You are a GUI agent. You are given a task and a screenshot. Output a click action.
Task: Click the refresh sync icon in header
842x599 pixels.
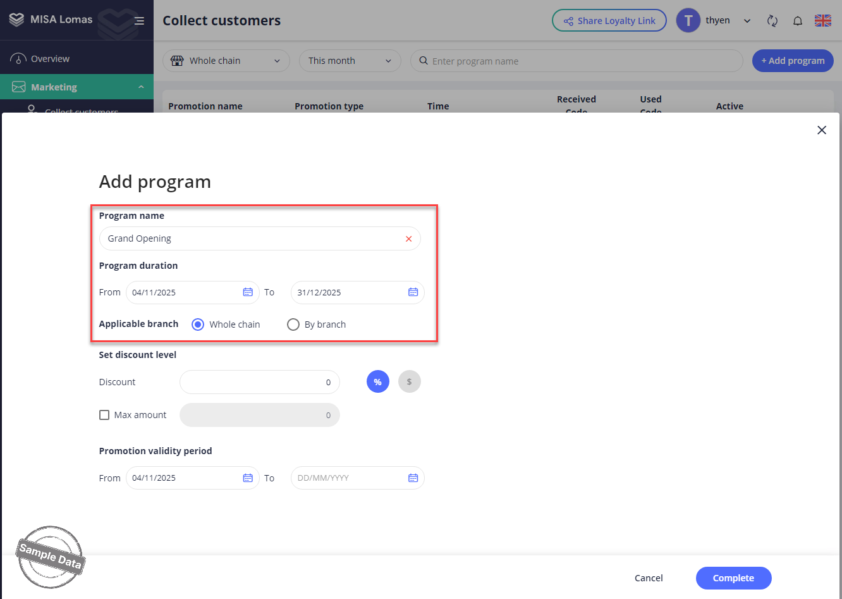click(772, 21)
